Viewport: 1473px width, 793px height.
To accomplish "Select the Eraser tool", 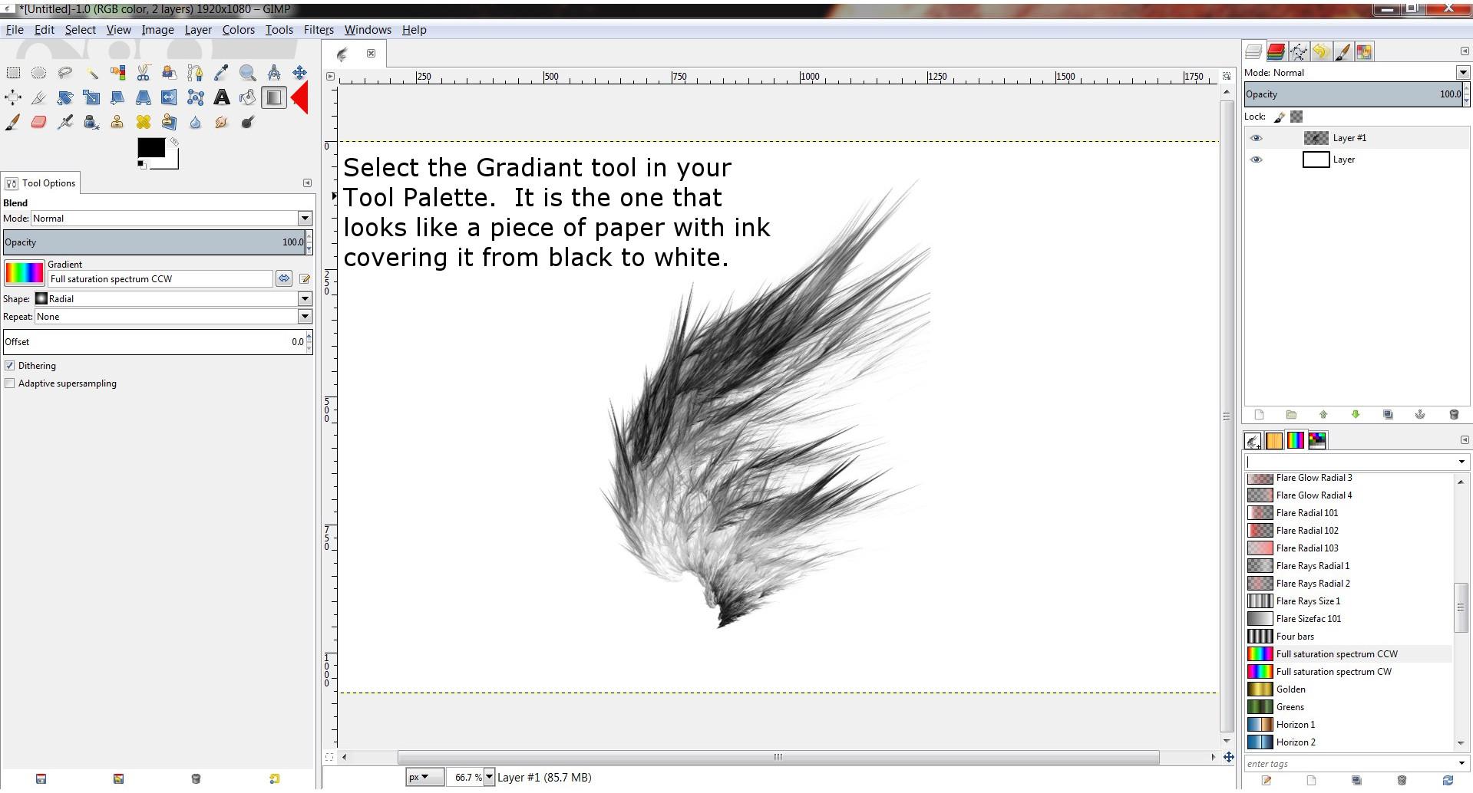I will [39, 122].
